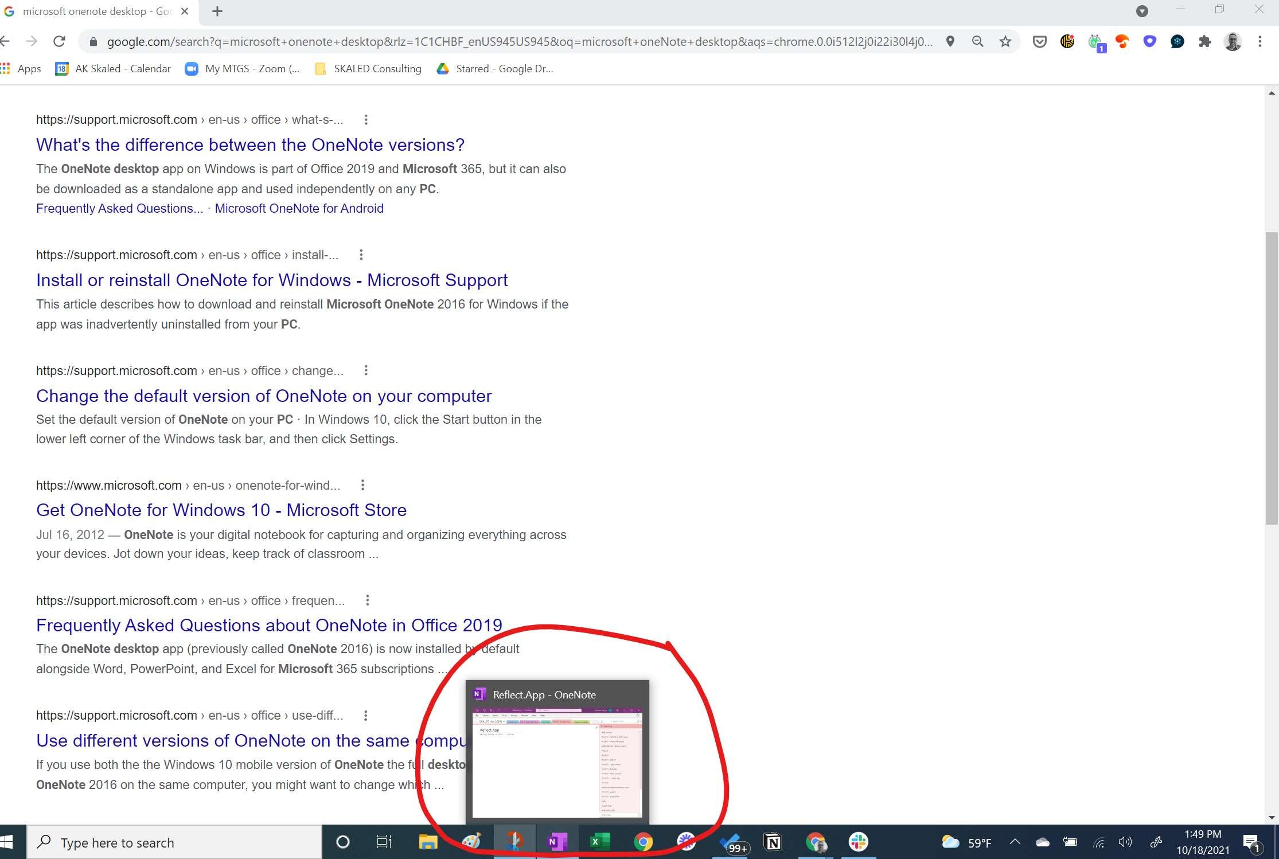Open the Snipping tool app on taskbar
The height and width of the screenshot is (859, 1279).
(x=514, y=842)
